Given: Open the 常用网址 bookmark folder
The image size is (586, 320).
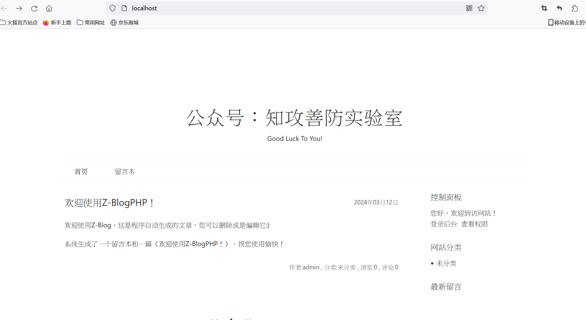Looking at the screenshot, I should coord(91,22).
